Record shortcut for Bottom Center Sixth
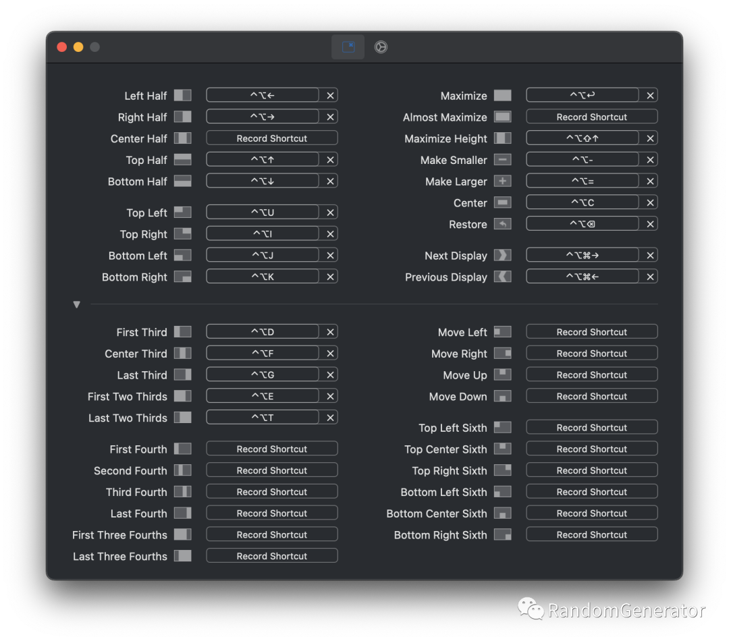This screenshot has height=641, width=729. pos(592,513)
